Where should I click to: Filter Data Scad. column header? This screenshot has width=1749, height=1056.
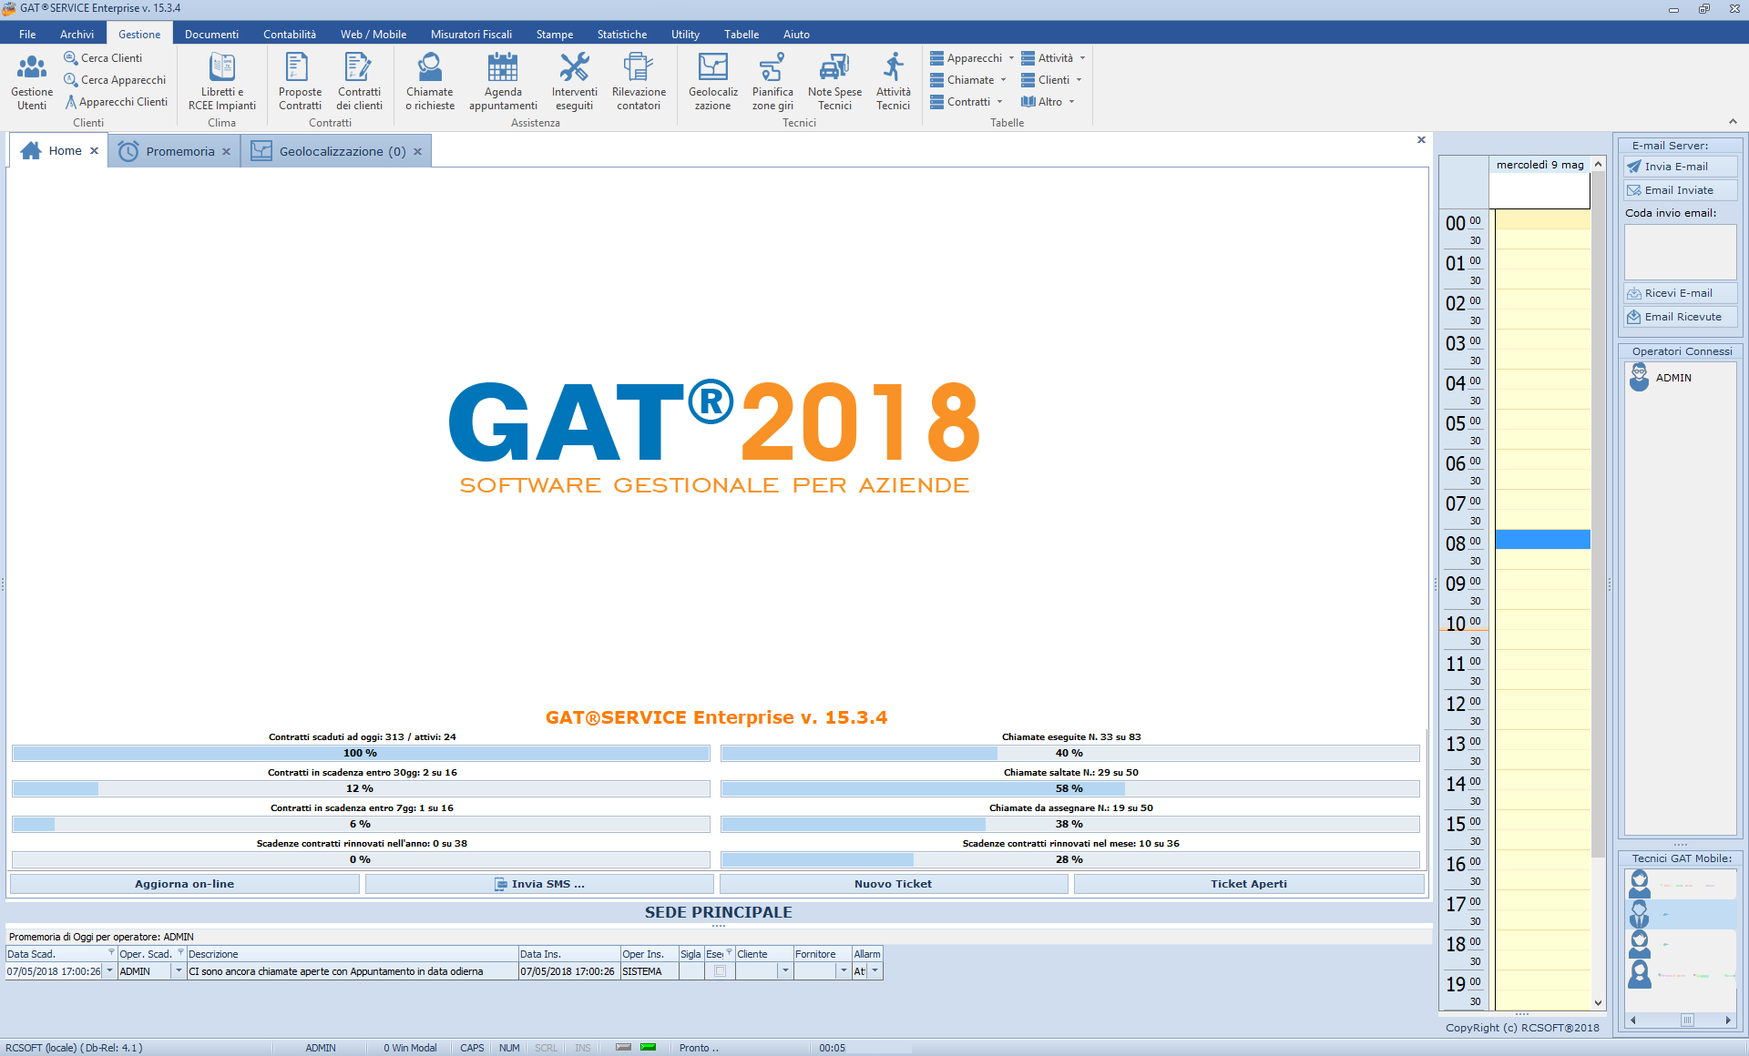pyautogui.click(x=111, y=952)
